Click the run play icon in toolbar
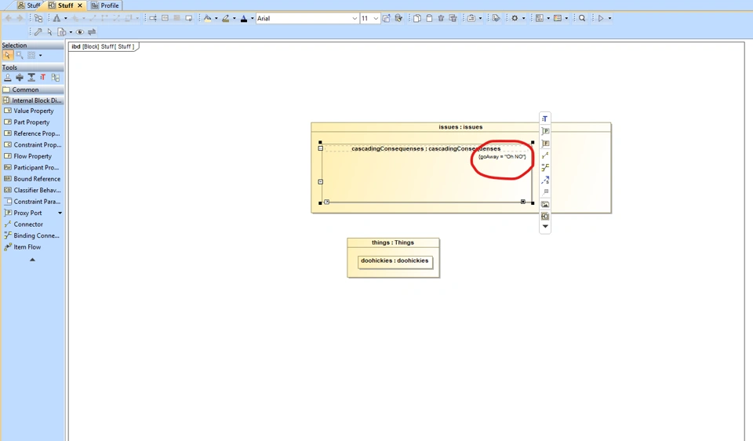 click(601, 18)
